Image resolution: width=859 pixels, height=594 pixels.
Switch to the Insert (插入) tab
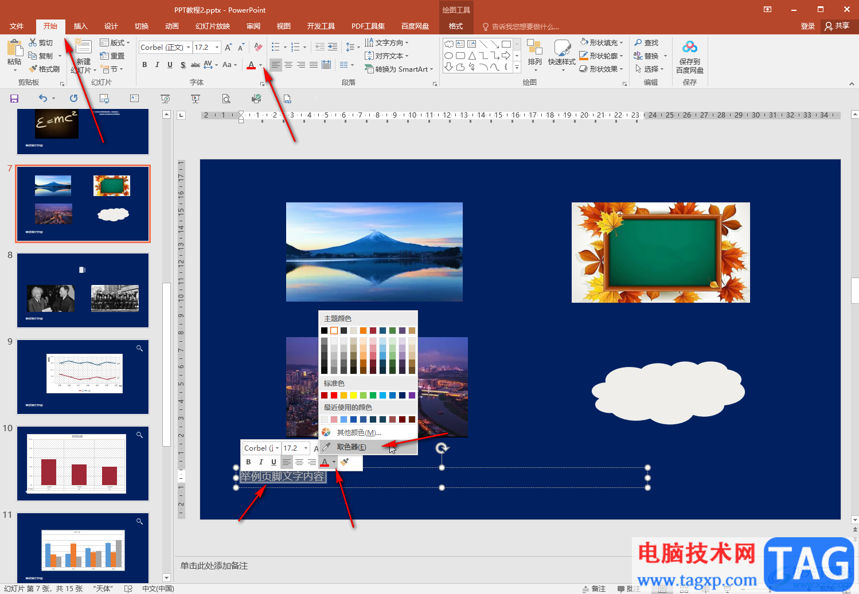(81, 26)
